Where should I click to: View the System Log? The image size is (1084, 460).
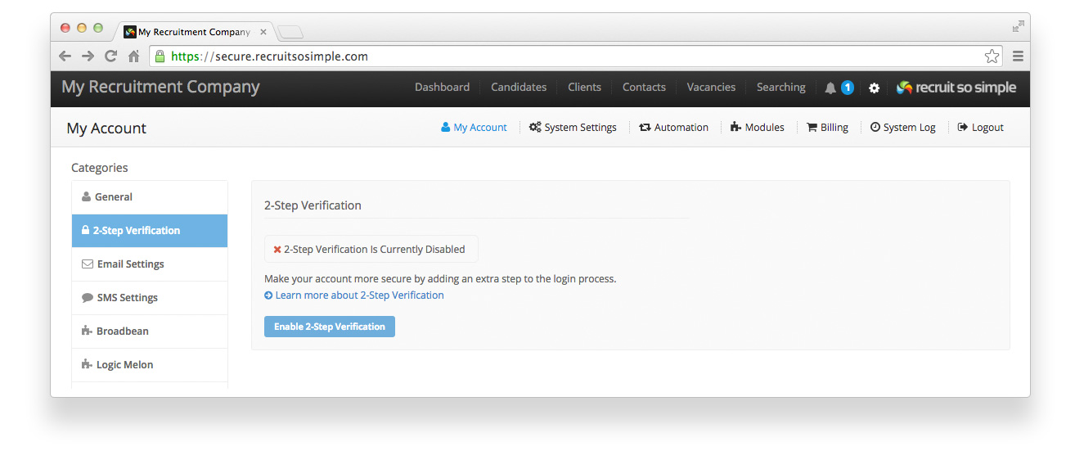pyautogui.click(x=902, y=127)
